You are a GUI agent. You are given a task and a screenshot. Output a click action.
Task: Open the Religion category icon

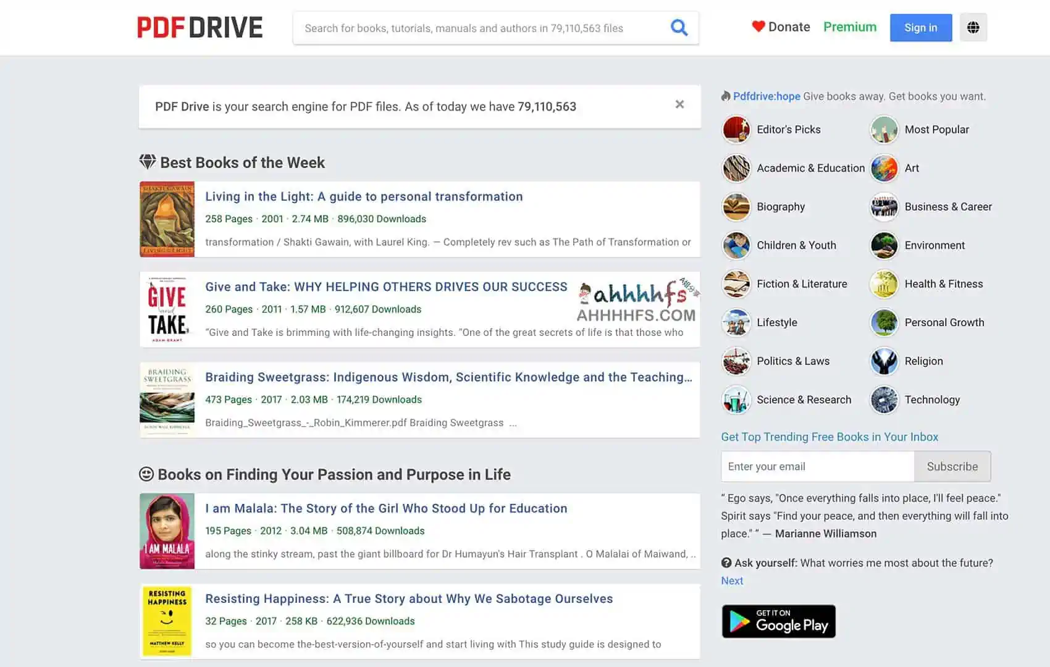pyautogui.click(x=884, y=361)
